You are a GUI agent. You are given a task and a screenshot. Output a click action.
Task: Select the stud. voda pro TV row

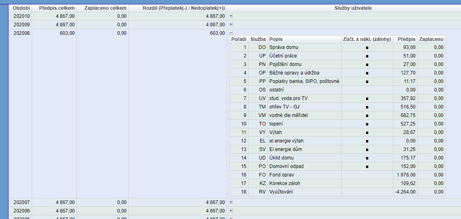point(338,98)
